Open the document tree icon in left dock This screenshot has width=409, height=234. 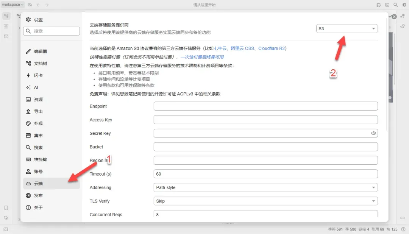point(6,16)
